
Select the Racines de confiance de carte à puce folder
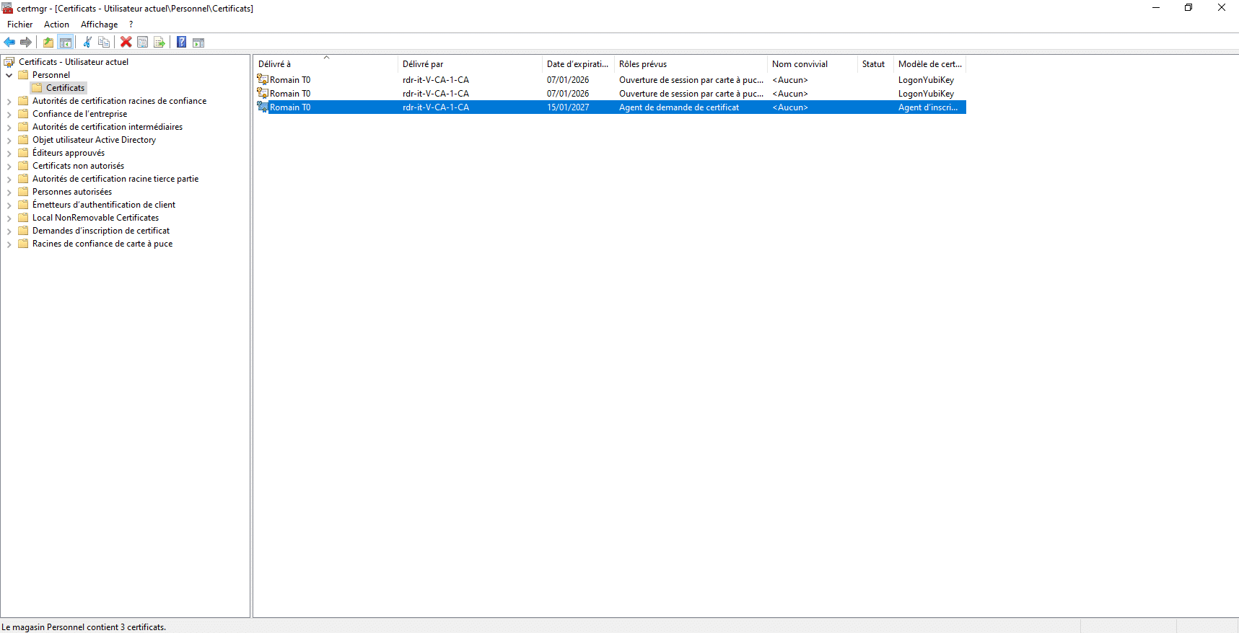[x=102, y=244]
